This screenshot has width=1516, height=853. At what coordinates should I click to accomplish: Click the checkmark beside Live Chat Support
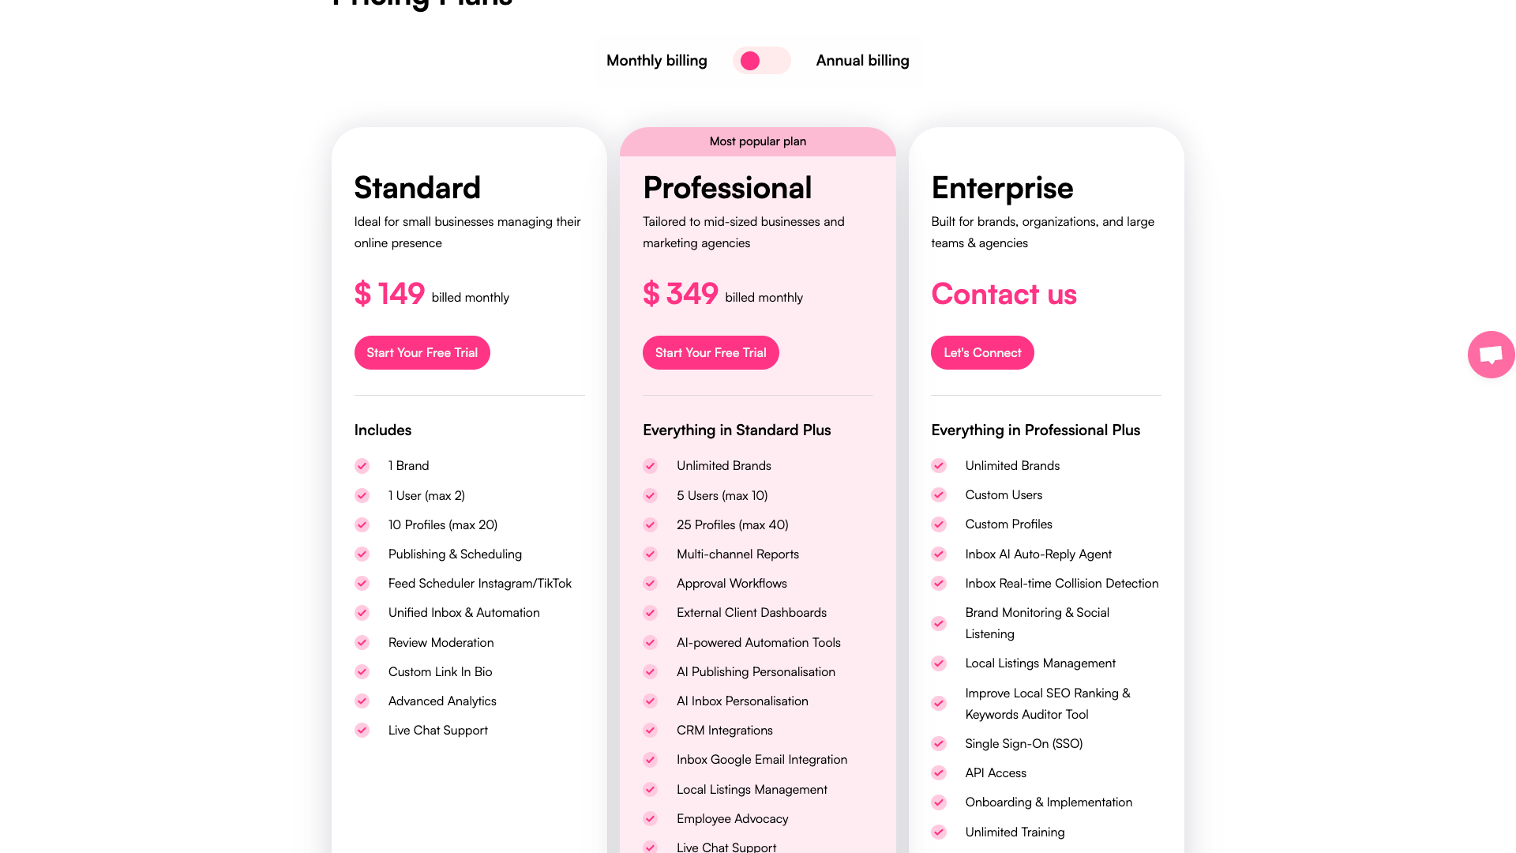coord(362,730)
